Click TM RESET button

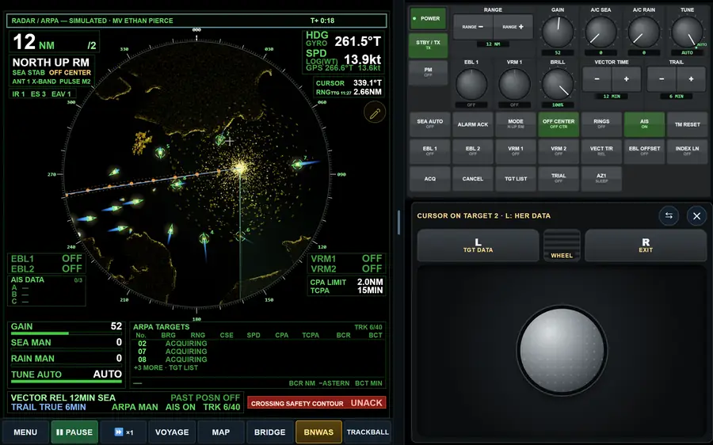coord(687,124)
